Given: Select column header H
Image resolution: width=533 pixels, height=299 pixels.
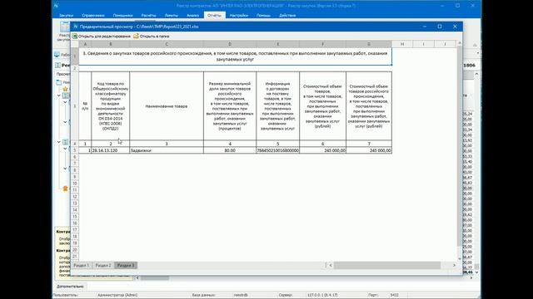Looking at the screenshot, I should pos(402,44).
